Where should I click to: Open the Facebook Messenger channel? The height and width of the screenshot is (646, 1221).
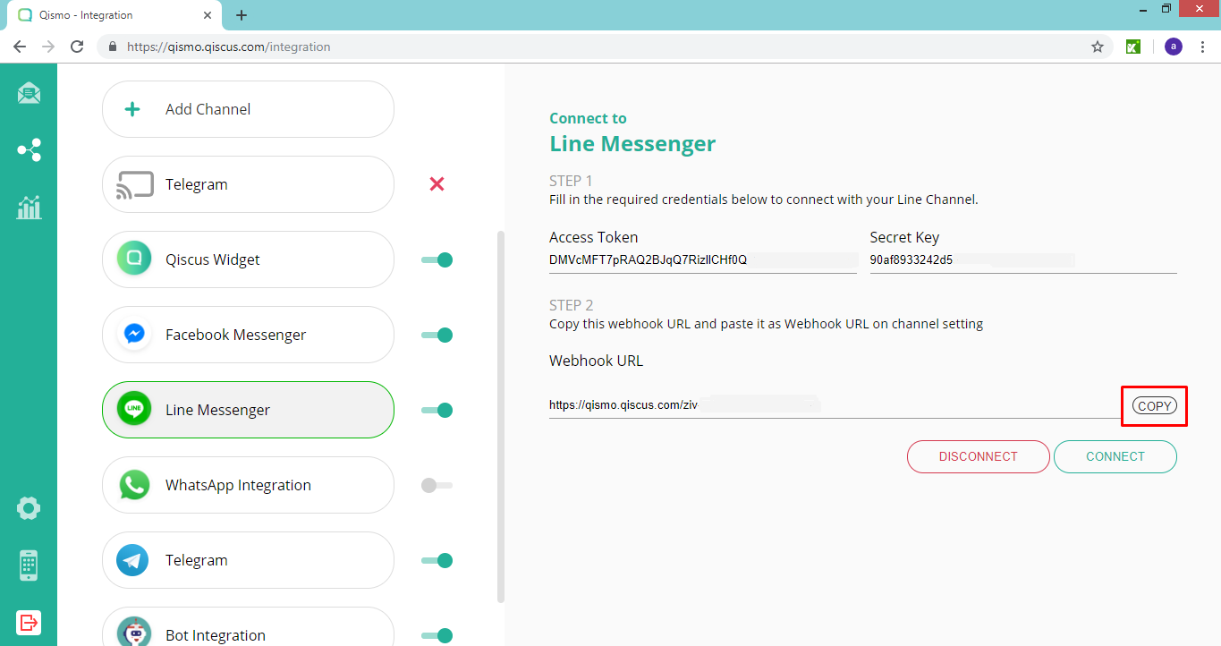(x=248, y=335)
